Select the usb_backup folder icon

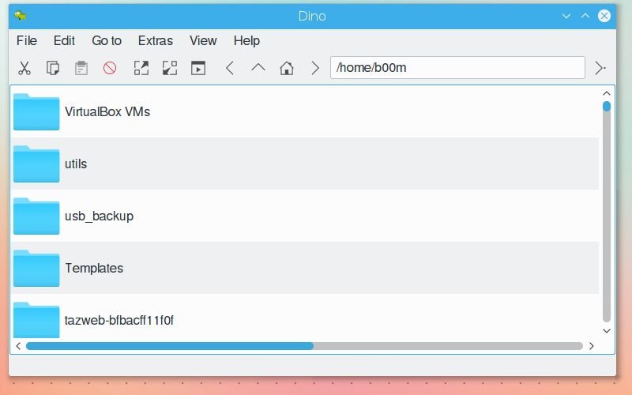(x=36, y=216)
